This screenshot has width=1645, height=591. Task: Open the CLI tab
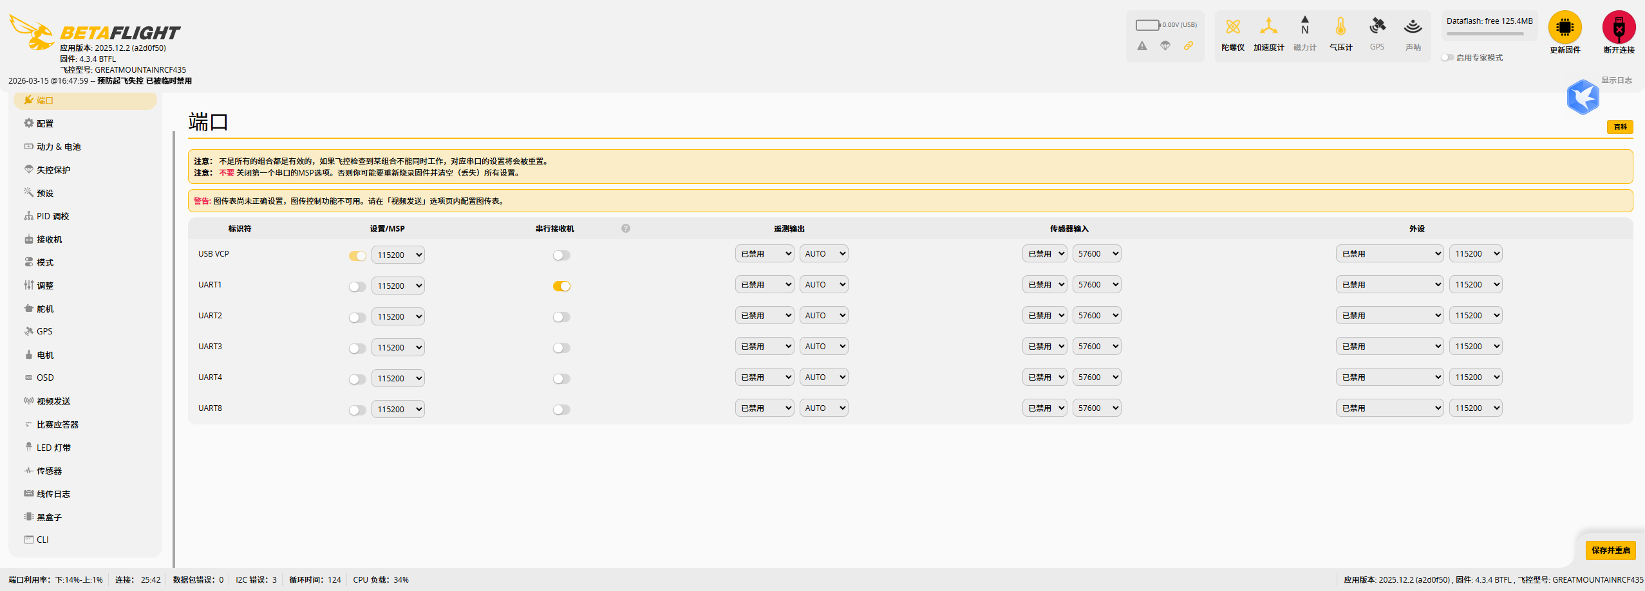(x=85, y=540)
